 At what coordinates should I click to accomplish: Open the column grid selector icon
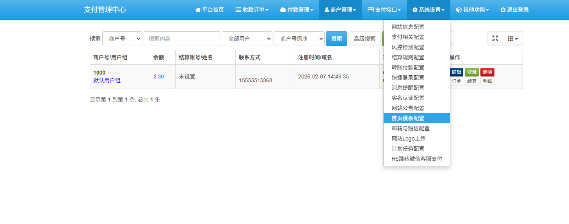(512, 39)
